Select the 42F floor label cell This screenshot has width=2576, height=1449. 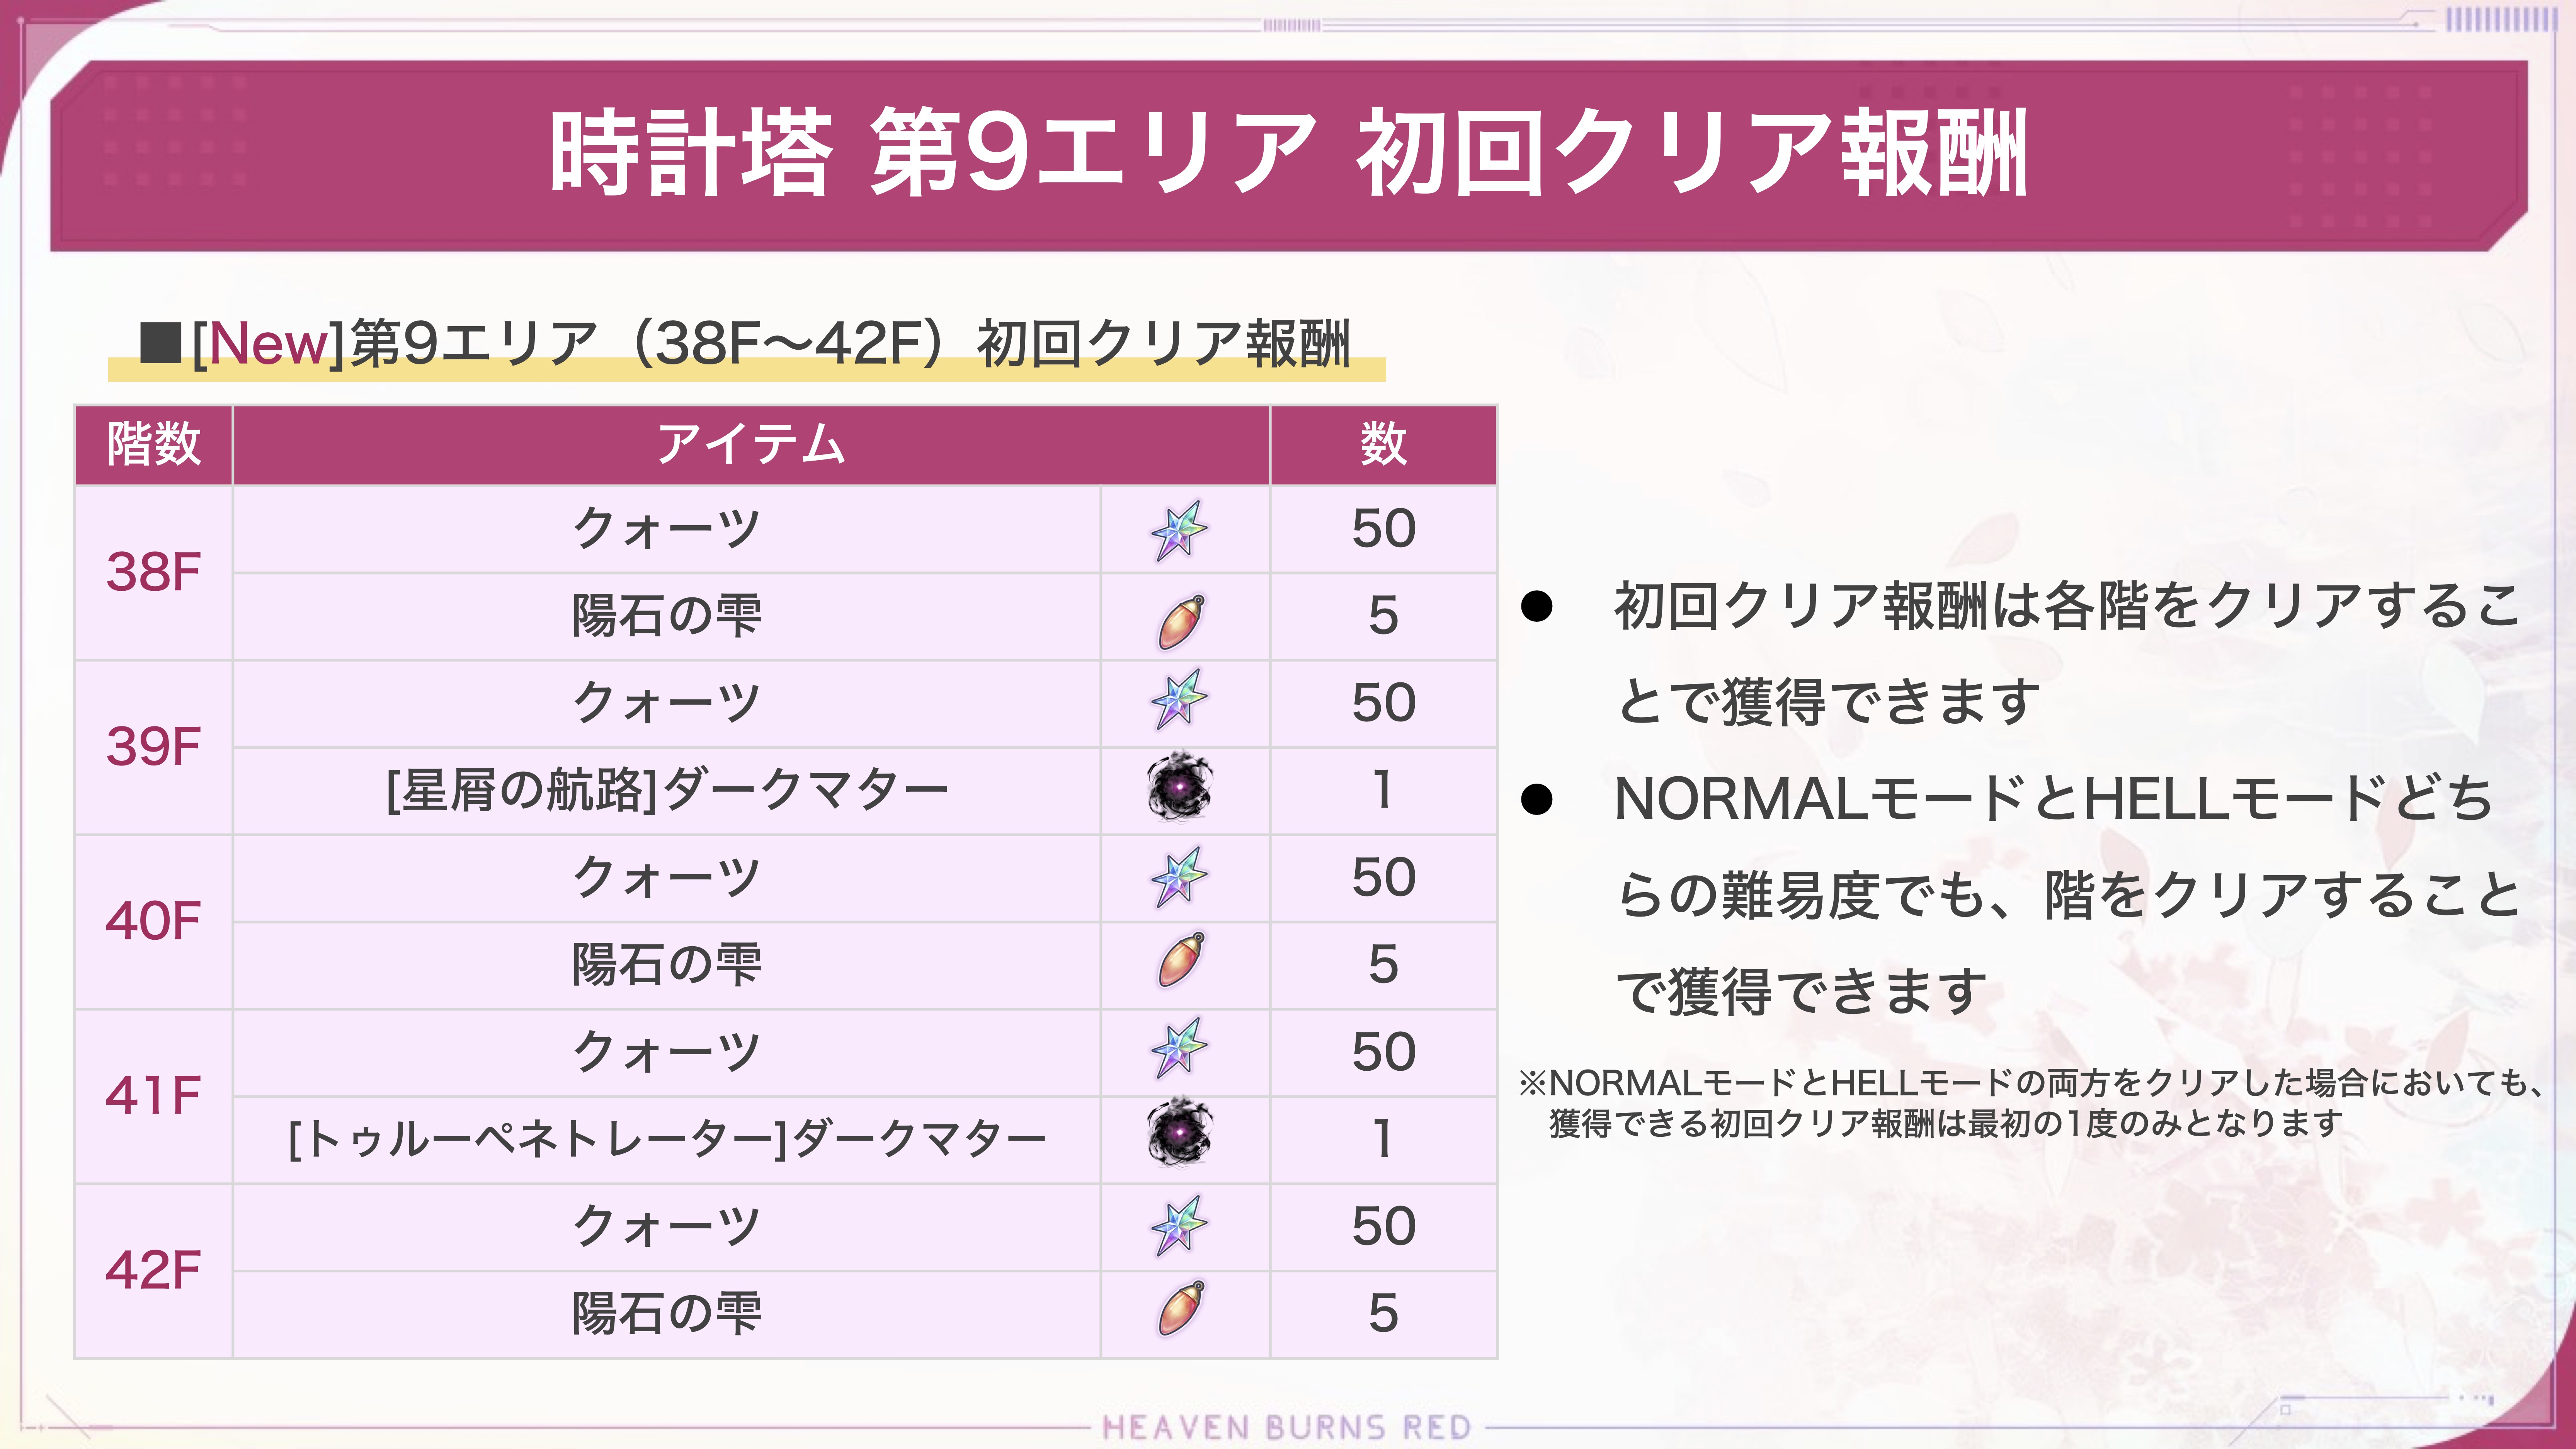[x=154, y=1270]
